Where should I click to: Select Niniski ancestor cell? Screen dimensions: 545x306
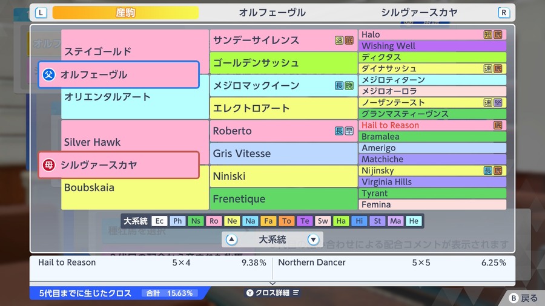tap(283, 176)
